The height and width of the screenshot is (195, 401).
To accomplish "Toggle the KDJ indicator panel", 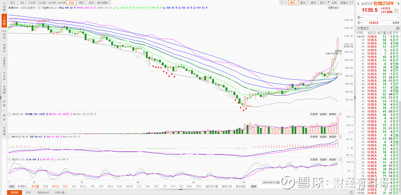I will coord(66,186).
